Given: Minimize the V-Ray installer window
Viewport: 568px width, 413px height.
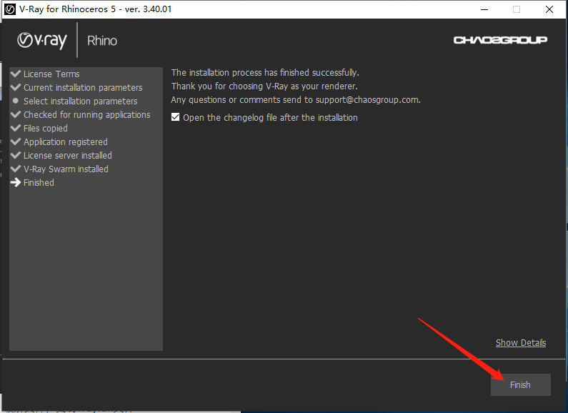Looking at the screenshot, I should [484, 9].
